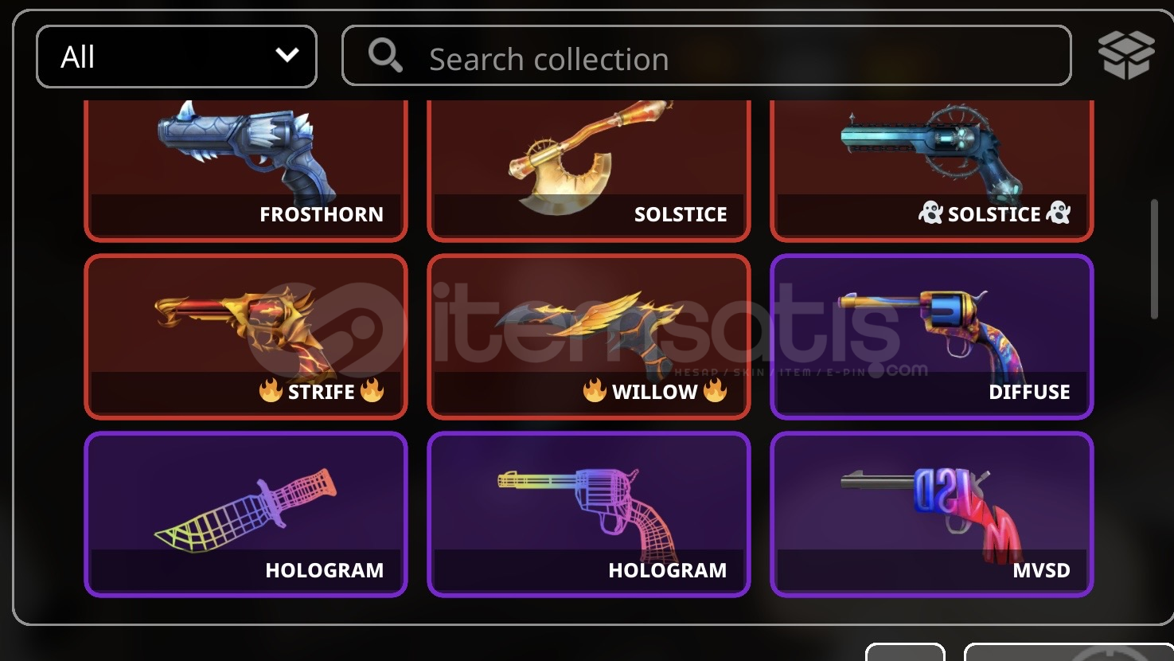Select the Frosthorn revolver item
The width and height of the screenshot is (1174, 661).
tap(246, 170)
